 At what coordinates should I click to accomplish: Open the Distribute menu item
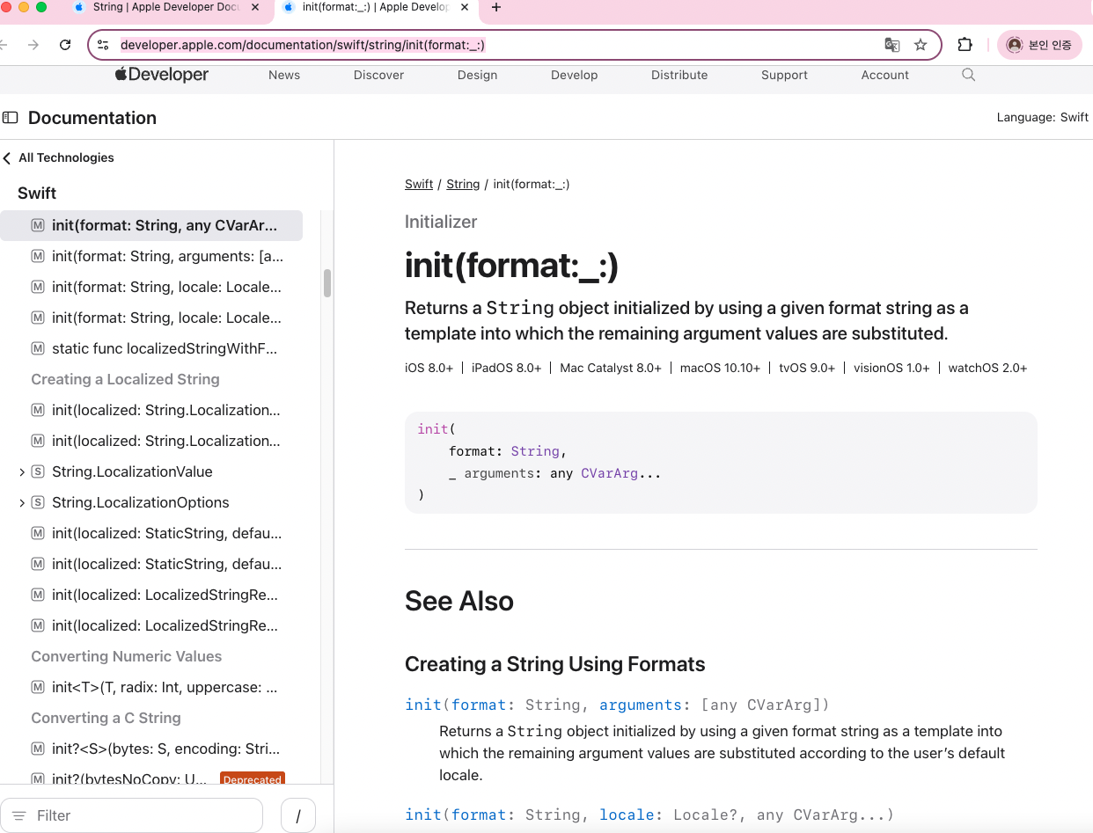(679, 75)
